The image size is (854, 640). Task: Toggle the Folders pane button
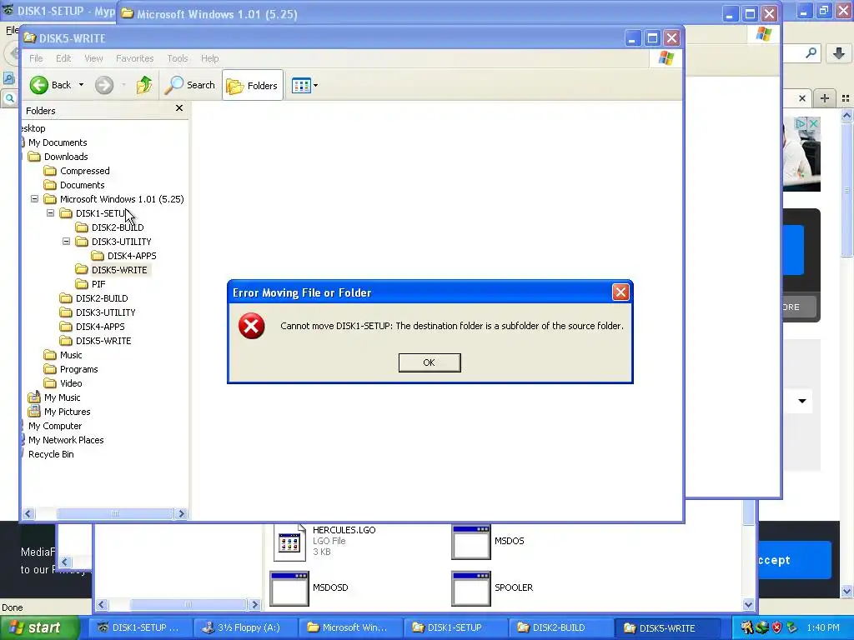[x=252, y=86]
